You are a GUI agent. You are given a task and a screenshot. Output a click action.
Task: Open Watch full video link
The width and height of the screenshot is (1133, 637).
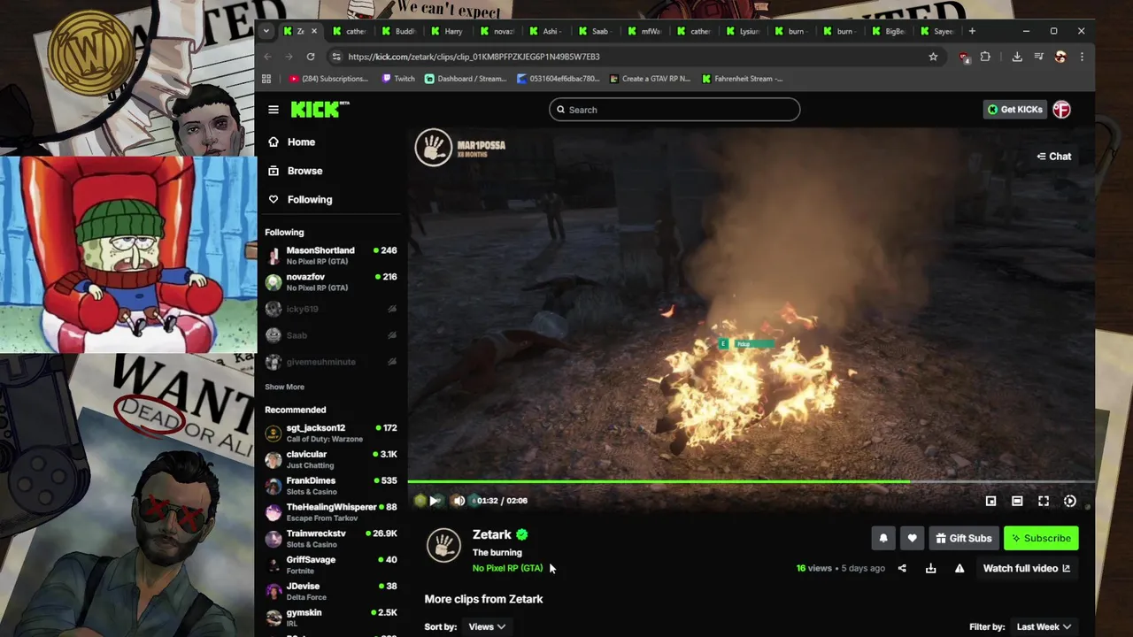[1027, 568]
